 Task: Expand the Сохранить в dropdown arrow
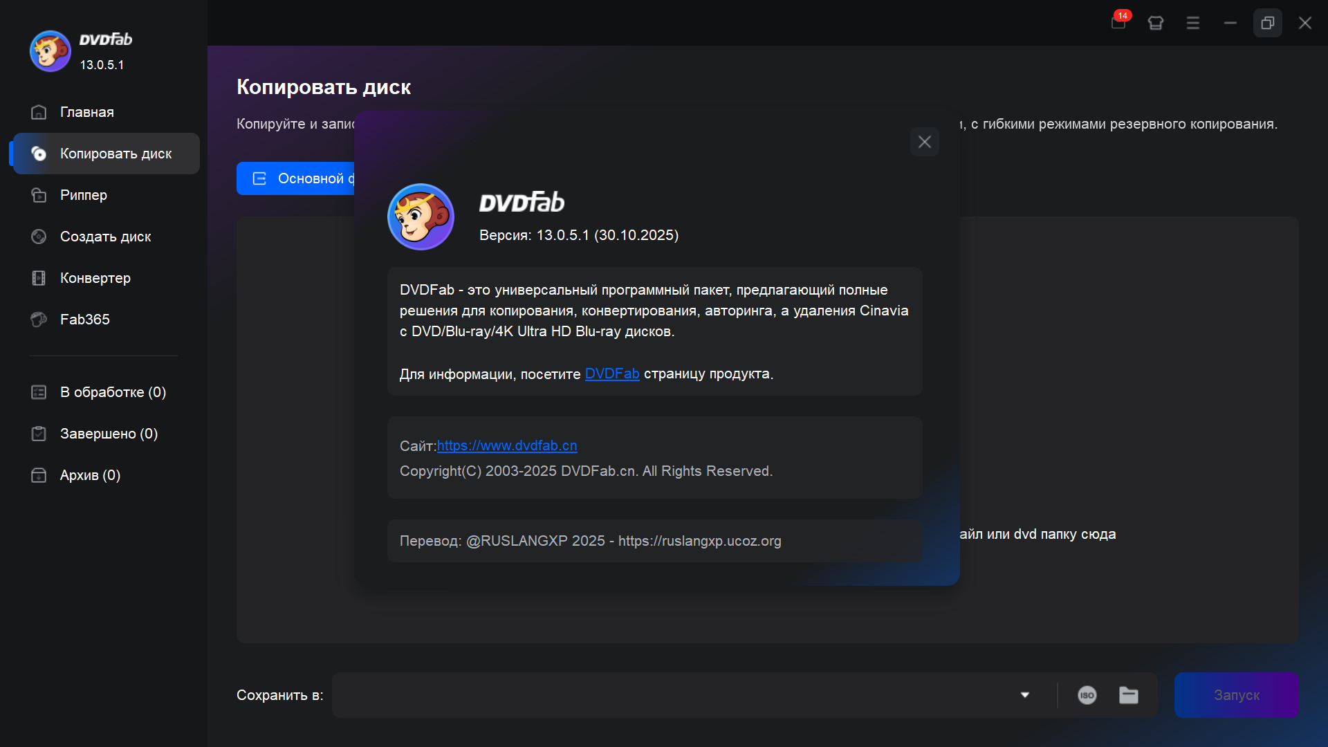click(1024, 695)
